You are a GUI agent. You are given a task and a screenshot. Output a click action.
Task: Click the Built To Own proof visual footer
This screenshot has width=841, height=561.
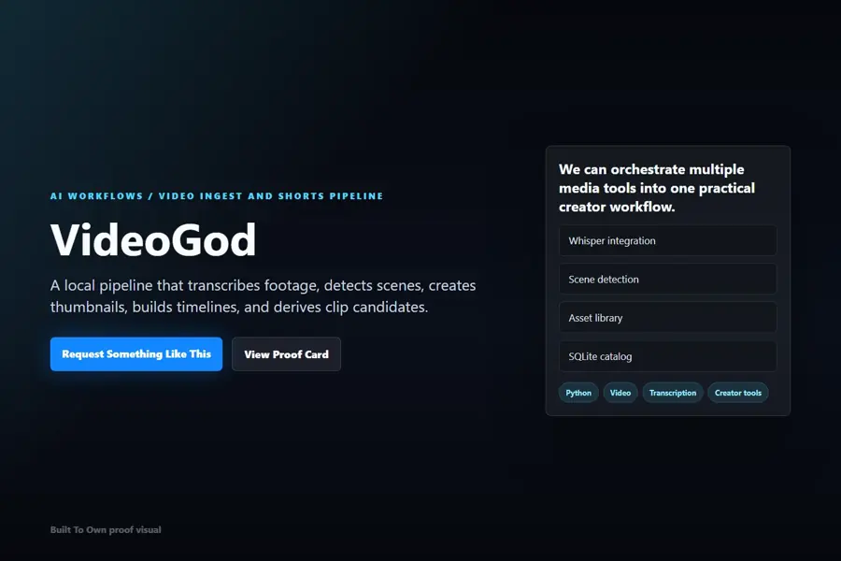[106, 530]
